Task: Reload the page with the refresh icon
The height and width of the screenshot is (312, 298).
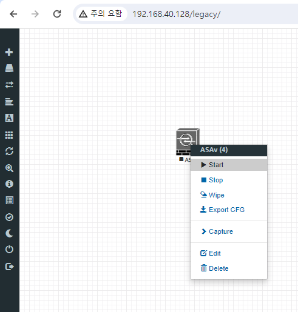Action: tap(57, 14)
